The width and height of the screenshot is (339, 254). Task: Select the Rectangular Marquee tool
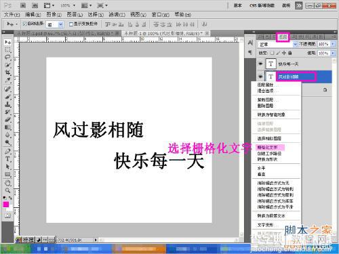7,49
